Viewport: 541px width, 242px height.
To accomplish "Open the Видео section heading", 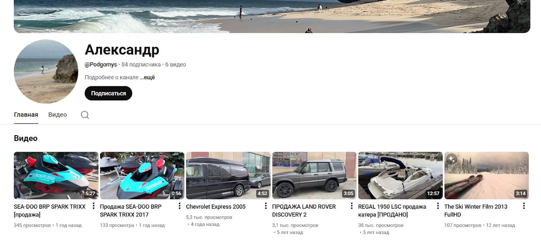I will coord(26,138).
